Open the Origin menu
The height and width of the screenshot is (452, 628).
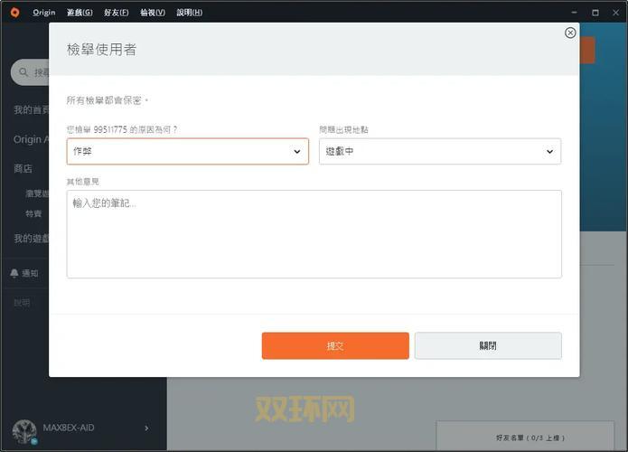point(44,13)
